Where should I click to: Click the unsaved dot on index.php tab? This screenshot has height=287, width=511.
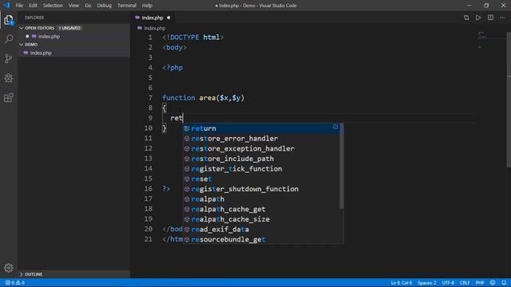[x=168, y=18]
